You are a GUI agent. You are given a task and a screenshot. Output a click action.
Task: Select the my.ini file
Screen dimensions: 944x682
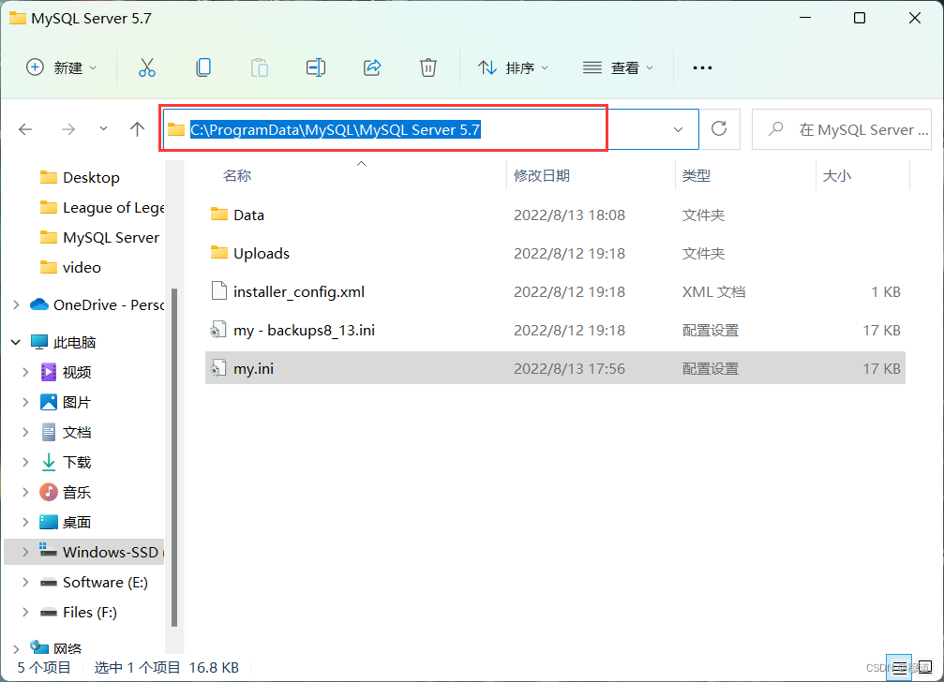[x=555, y=368]
